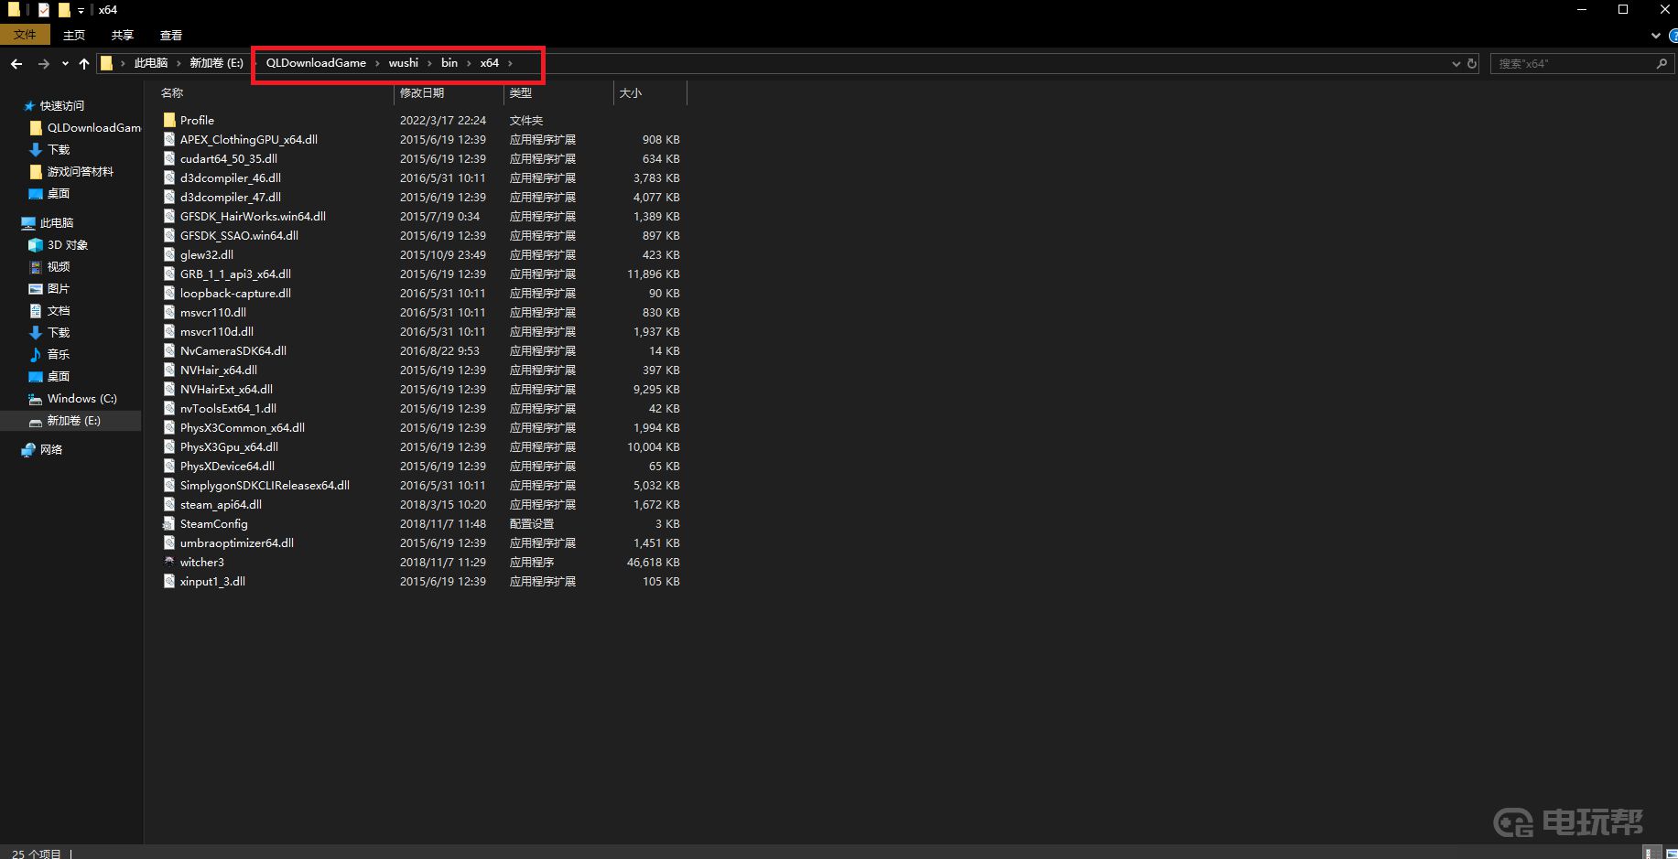Screen dimensions: 1678x859
Task: Select the Profile folder icon
Action: click(x=169, y=120)
